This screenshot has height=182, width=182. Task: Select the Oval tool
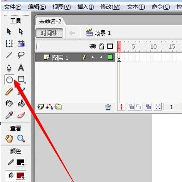coord(9,80)
